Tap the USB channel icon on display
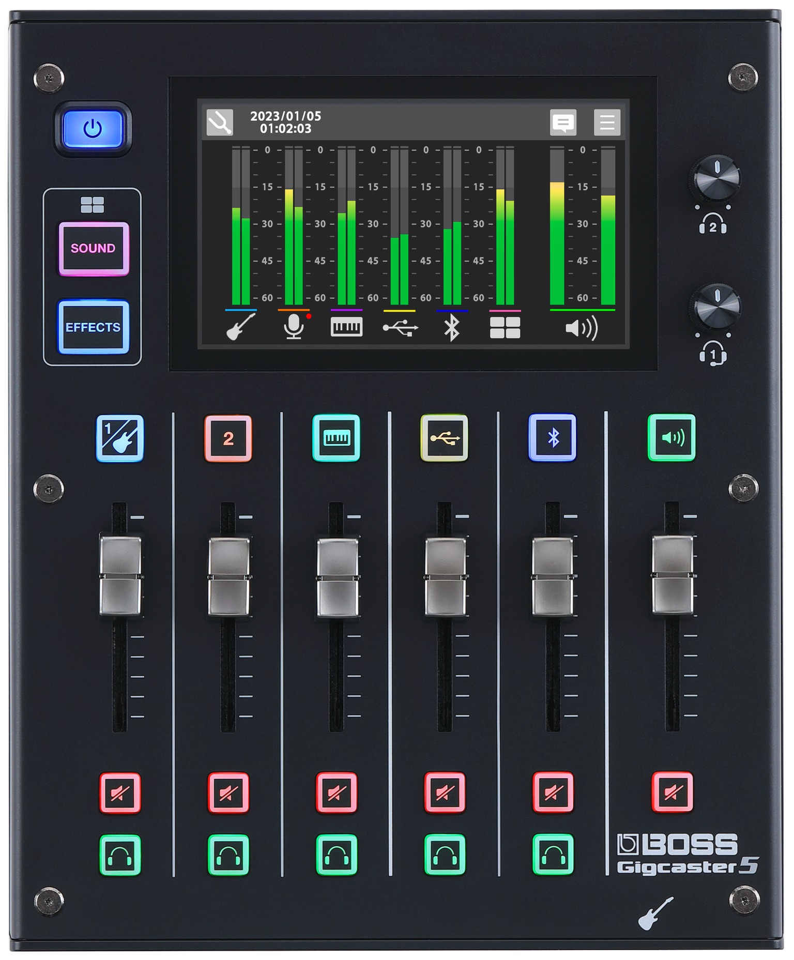 pos(400,328)
